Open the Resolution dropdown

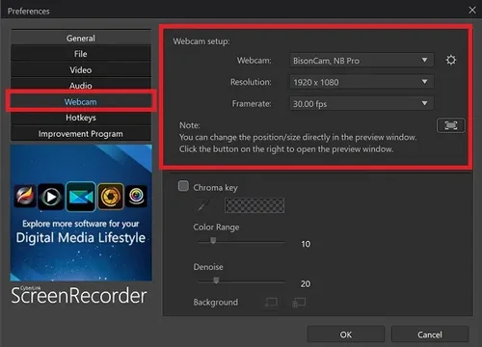(x=361, y=82)
